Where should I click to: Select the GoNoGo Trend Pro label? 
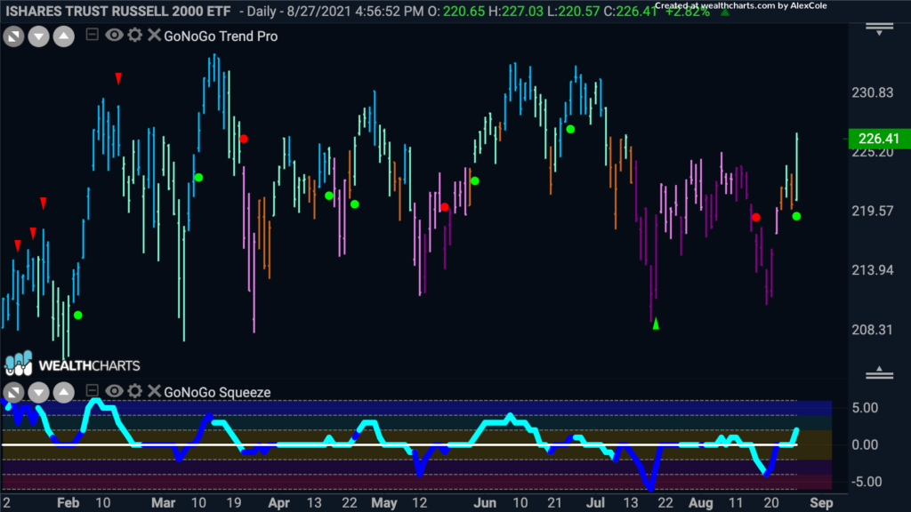[x=221, y=36]
